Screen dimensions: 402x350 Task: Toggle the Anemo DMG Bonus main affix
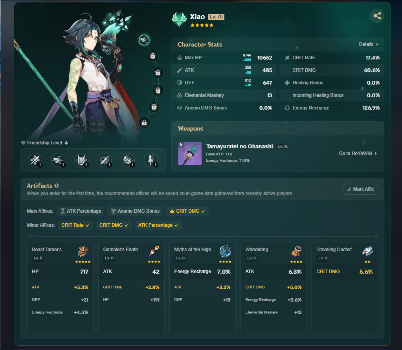135,211
